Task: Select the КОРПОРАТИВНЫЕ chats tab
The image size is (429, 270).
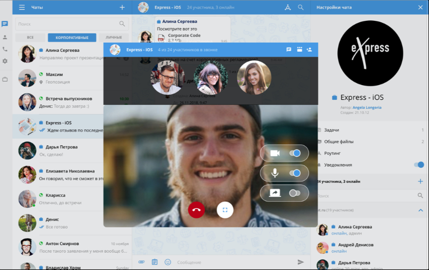Action: tap(72, 37)
